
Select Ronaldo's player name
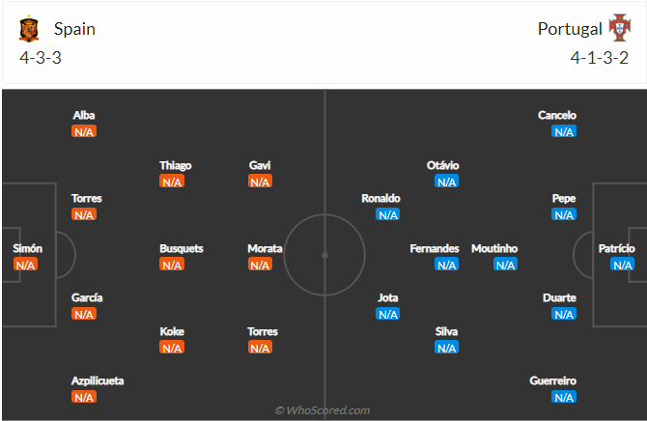click(380, 198)
